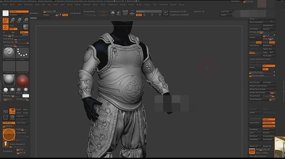The width and height of the screenshot is (285, 159).
Task: Adjust the Draw Size slider
Action: (15, 36)
